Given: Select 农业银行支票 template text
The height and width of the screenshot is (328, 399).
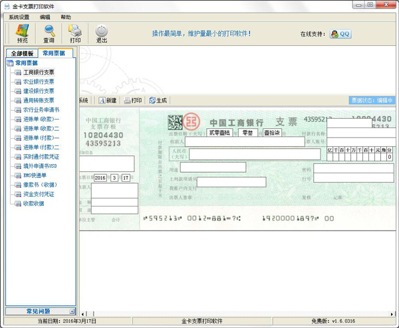Looking at the screenshot, I should click(x=39, y=82).
